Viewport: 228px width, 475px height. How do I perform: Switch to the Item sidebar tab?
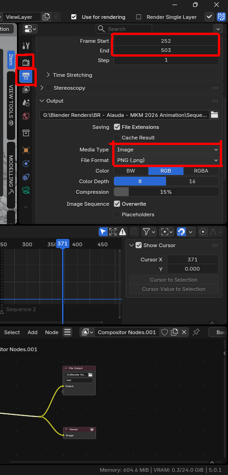[x=11, y=59]
